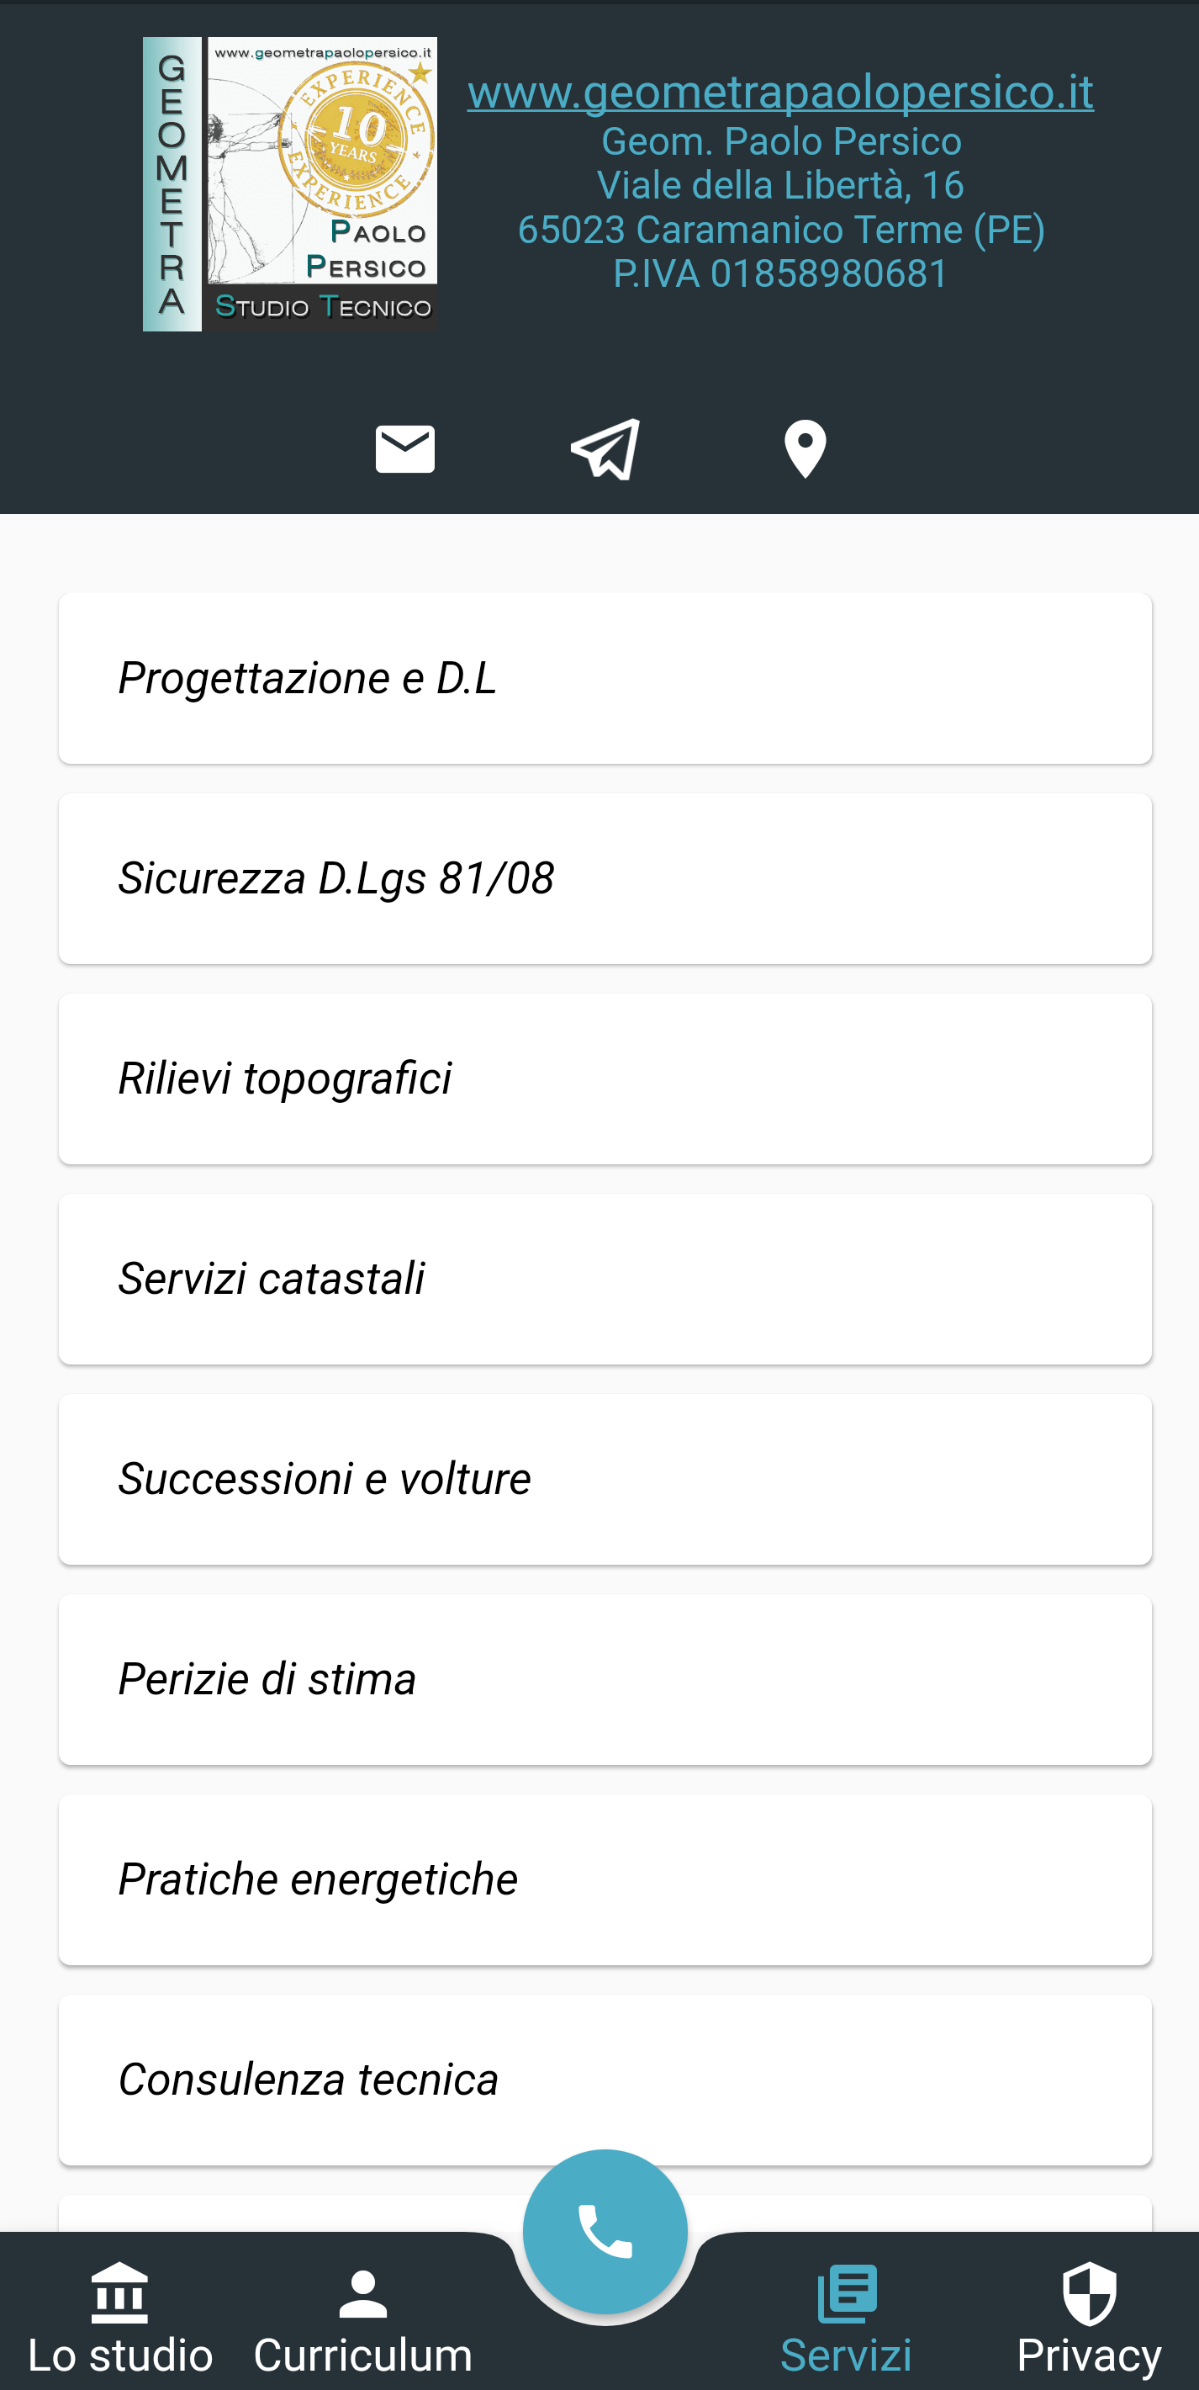This screenshot has width=1199, height=2390.
Task: Switch to Privacy tab label
Action: (x=1089, y=2356)
